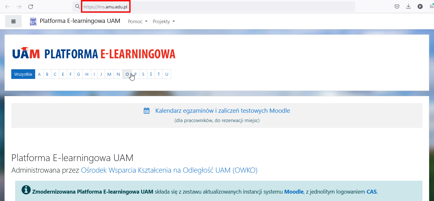
Task: Click the info icon in the blue banner
Action: 25,190
